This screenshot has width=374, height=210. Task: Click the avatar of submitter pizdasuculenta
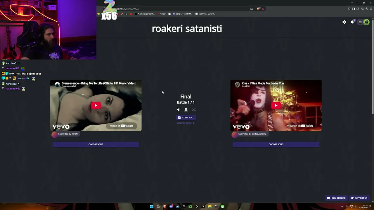click(x=234, y=134)
